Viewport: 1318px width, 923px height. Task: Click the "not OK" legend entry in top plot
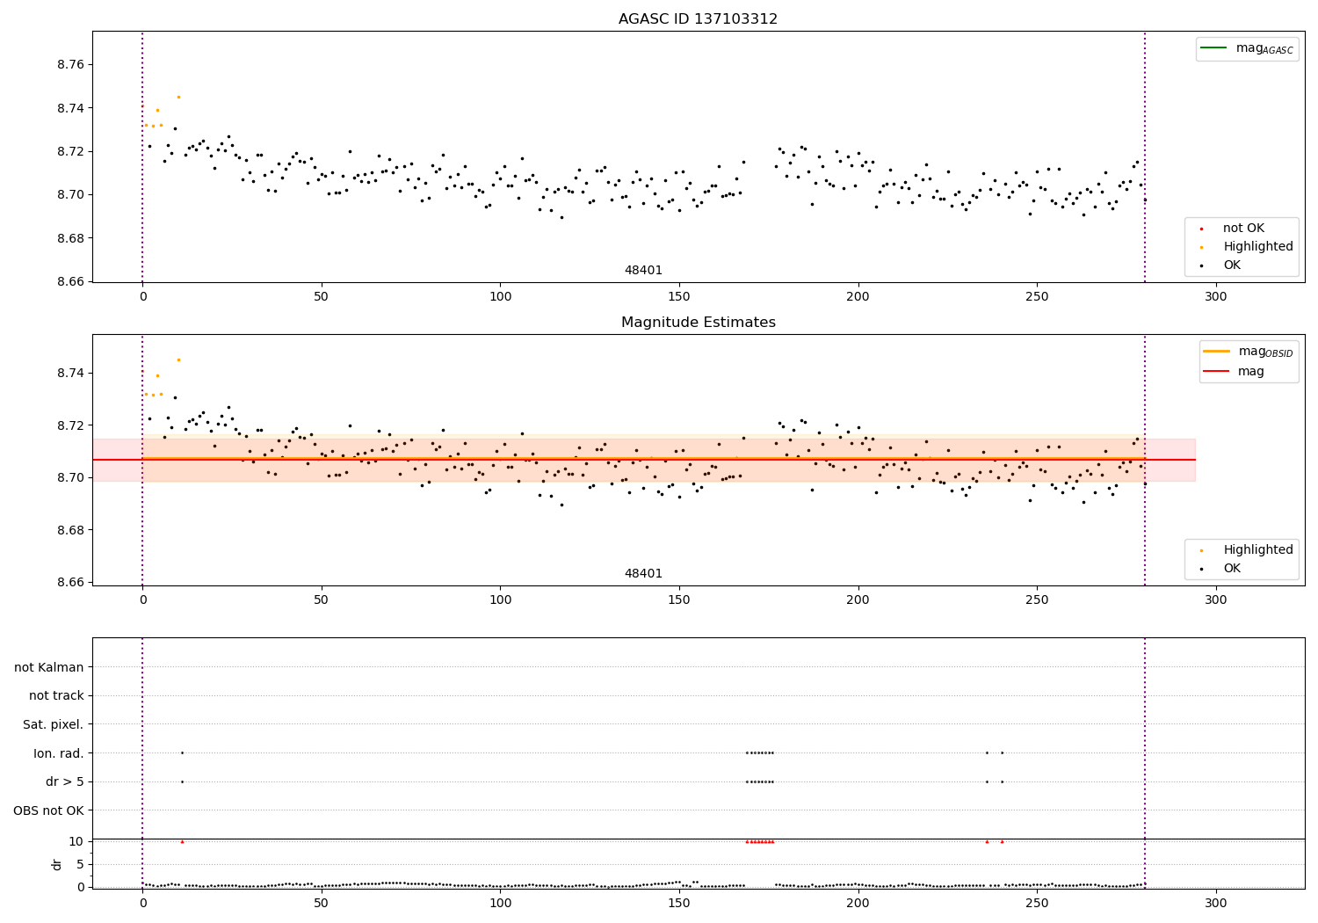coord(1244,229)
